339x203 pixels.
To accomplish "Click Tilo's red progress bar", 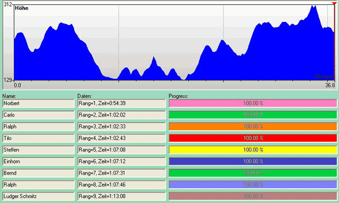I will pyautogui.click(x=253, y=138).
